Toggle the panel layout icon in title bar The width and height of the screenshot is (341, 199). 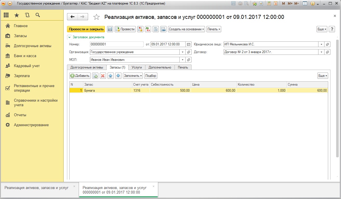pos(305,3)
